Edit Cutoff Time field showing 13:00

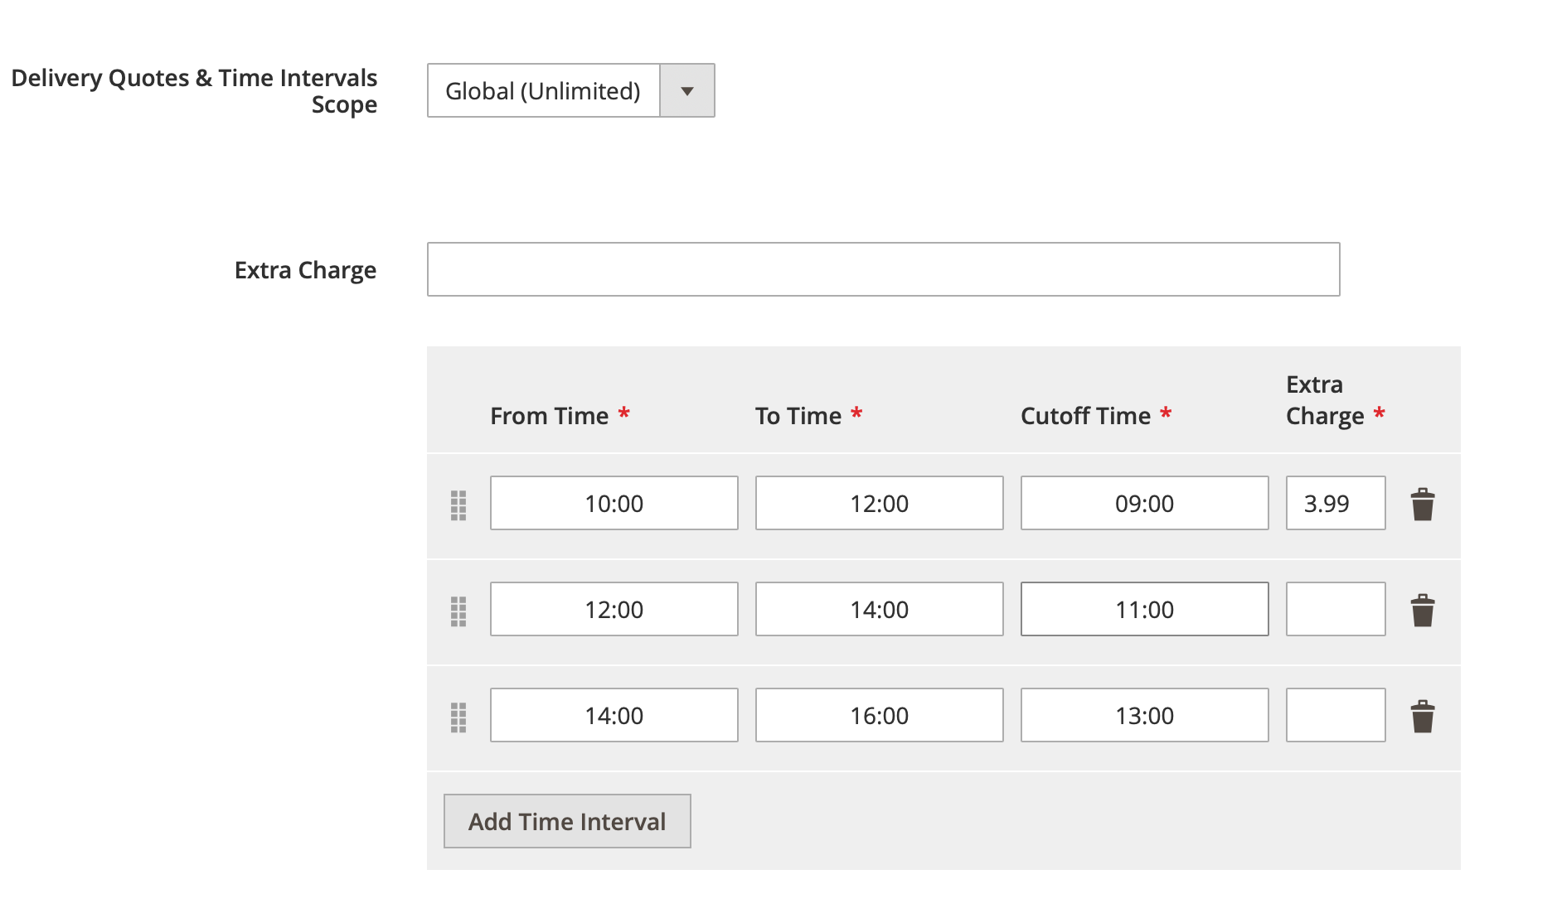coord(1145,715)
